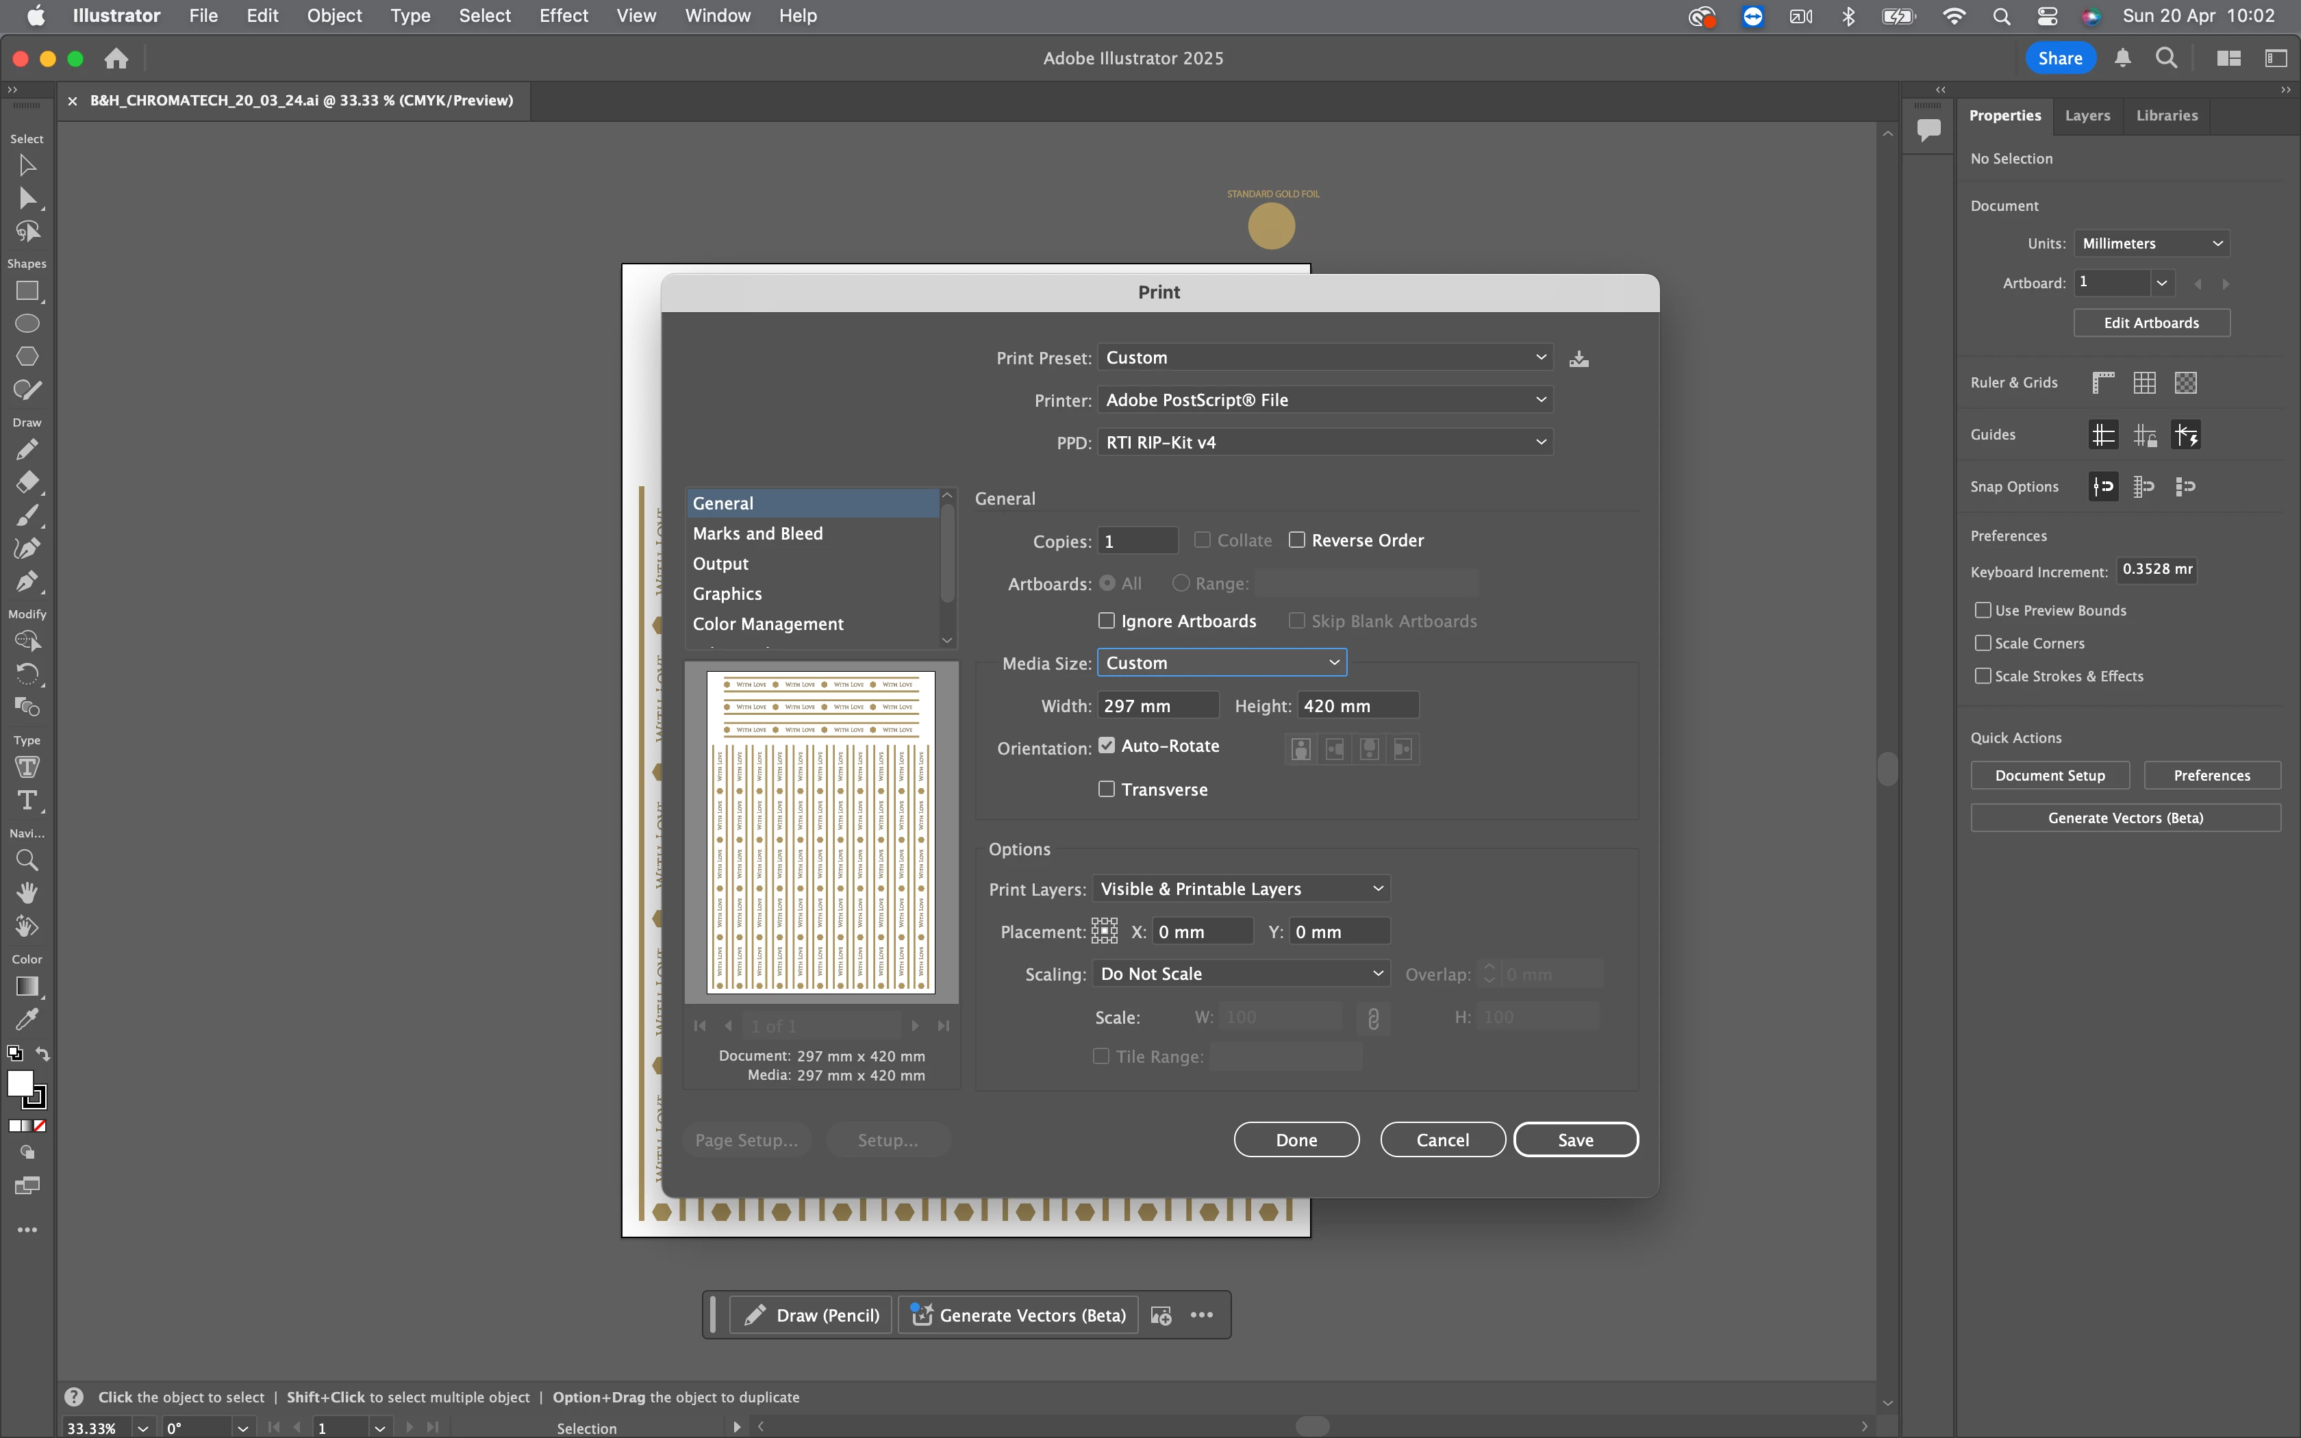Screen dimensions: 2301x1438
Task: Click the fill color swatch in toolbar
Action: tap(20, 1083)
